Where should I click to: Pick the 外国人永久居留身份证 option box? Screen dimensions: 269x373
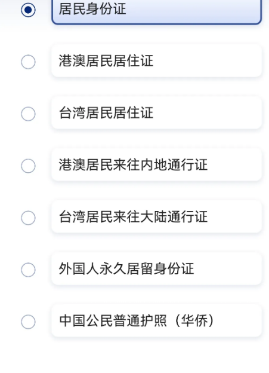click(x=157, y=268)
